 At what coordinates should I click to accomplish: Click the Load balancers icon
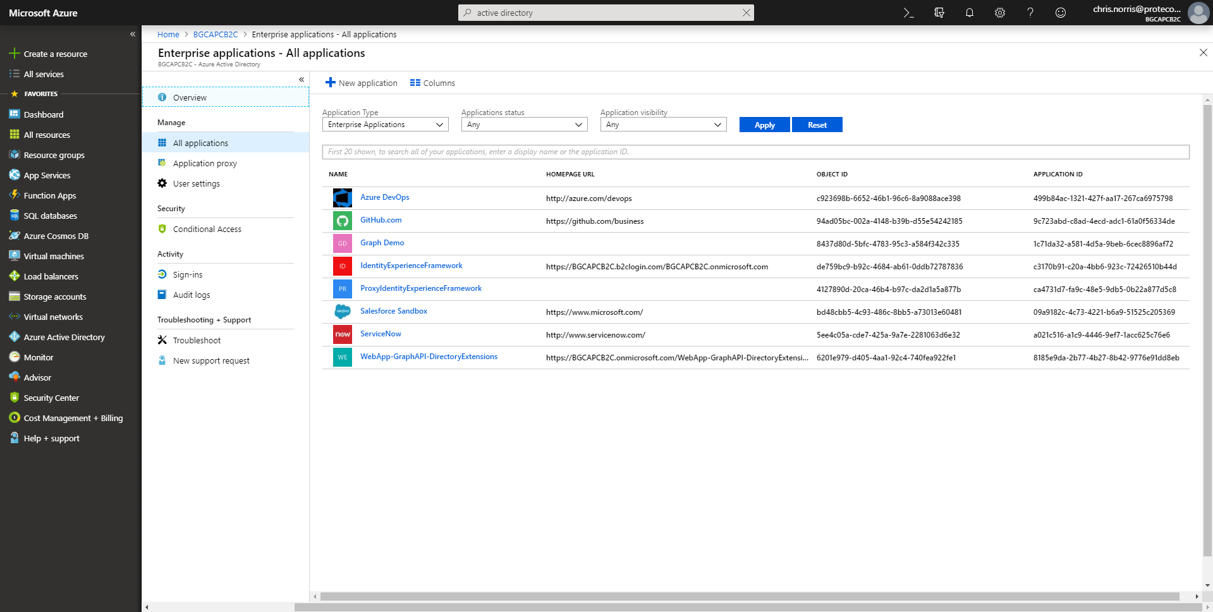[x=15, y=276]
